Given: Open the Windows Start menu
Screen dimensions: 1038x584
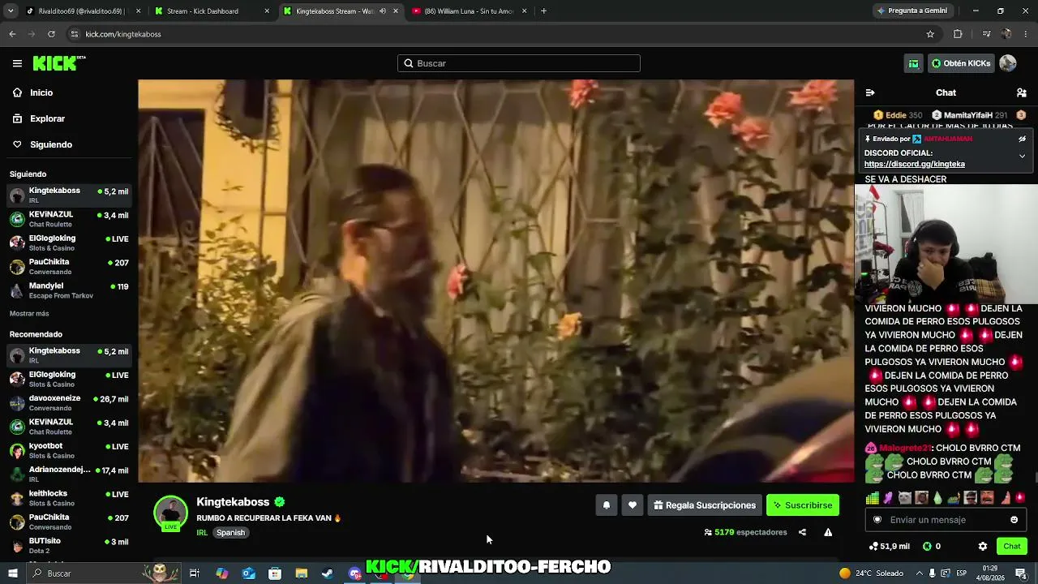Looking at the screenshot, I should pos(12,573).
